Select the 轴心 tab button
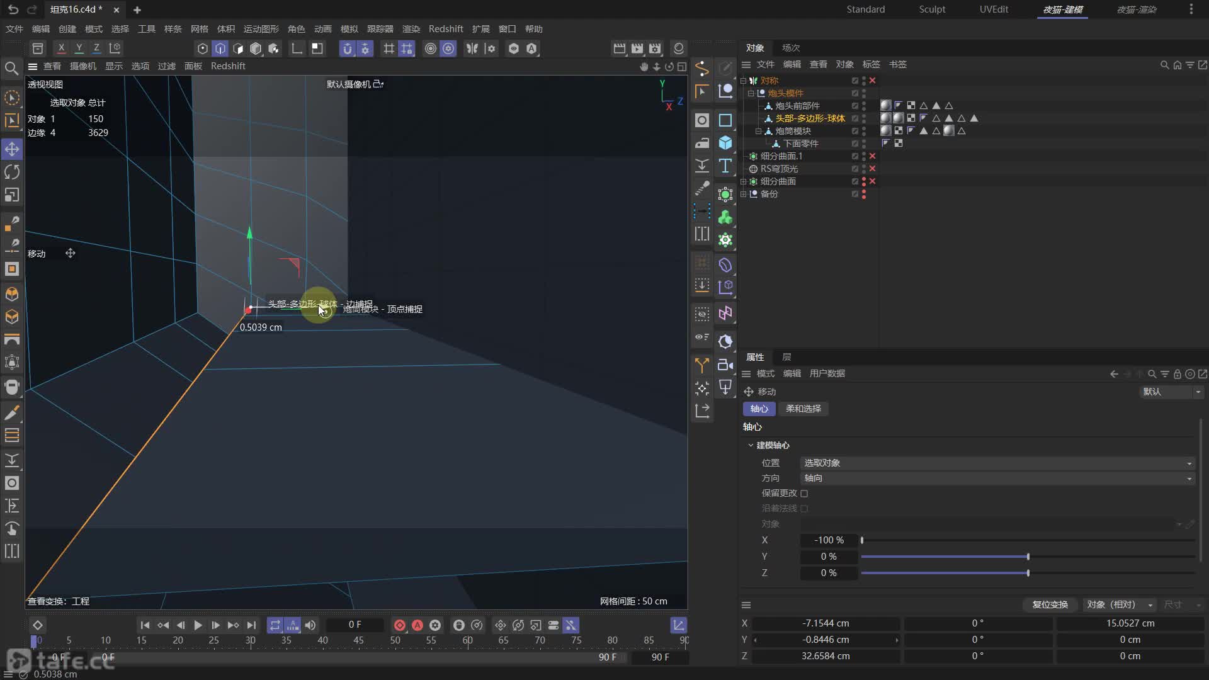Screen dimensions: 1209x680 pyautogui.click(x=759, y=409)
